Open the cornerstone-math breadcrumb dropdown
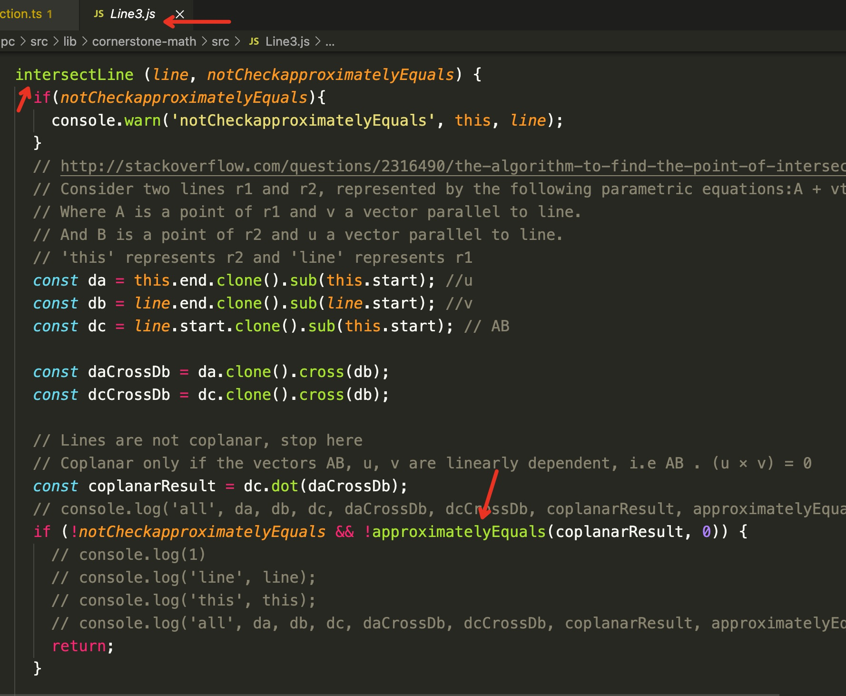The image size is (846, 696). 144,41
